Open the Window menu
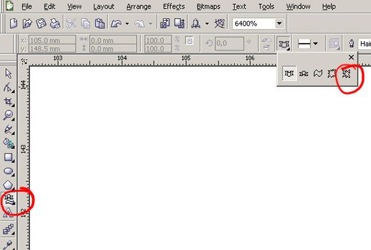Viewport: 371px width, 250px height. [298, 7]
